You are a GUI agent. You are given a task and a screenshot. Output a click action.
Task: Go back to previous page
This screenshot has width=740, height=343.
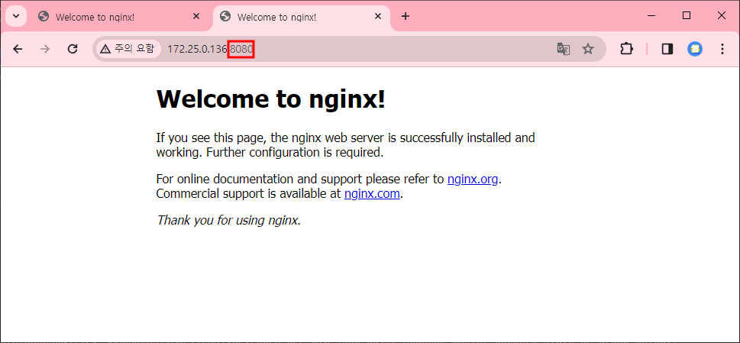click(18, 49)
